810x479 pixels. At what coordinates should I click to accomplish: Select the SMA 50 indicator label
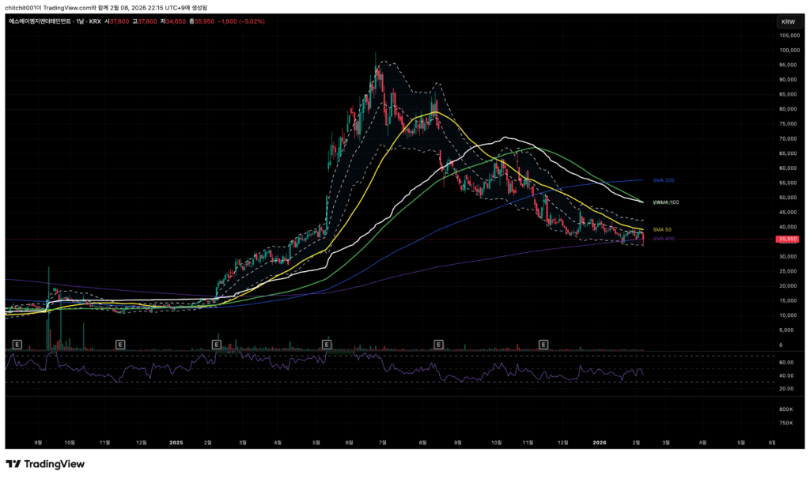click(662, 229)
